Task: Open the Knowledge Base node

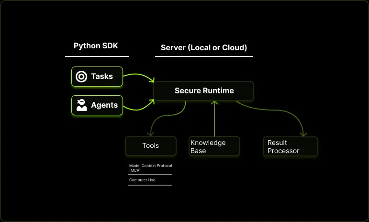Action: pyautogui.click(x=214, y=146)
